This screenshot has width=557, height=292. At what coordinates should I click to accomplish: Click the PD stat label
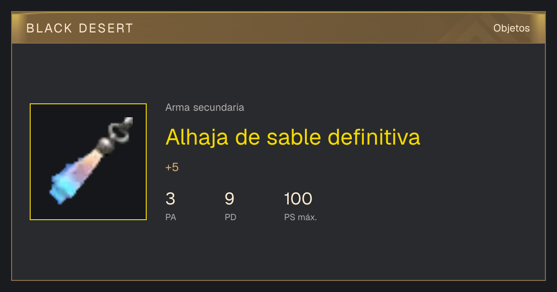click(231, 217)
